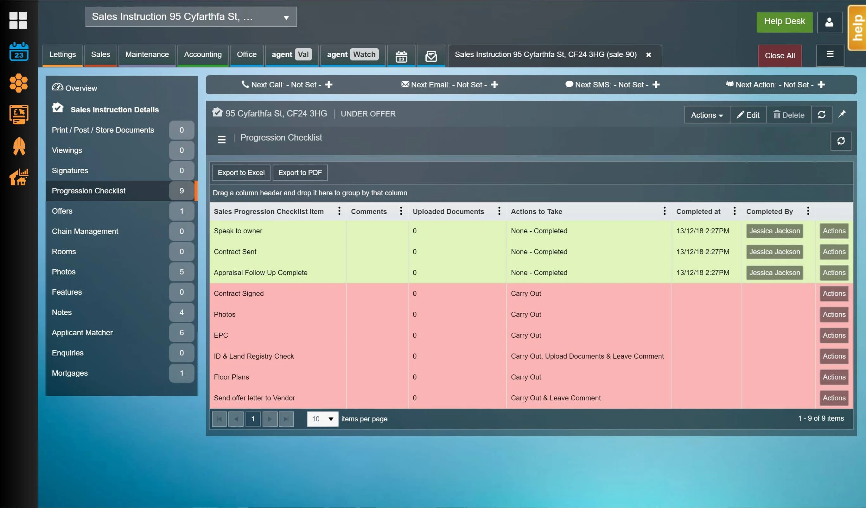Open column menu for Uploaded Documents
The width and height of the screenshot is (866, 508).
point(499,211)
